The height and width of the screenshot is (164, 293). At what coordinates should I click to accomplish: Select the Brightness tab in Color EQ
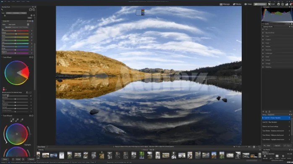pos(16,27)
